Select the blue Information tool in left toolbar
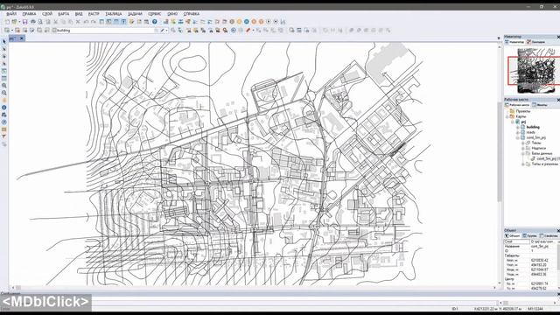The height and width of the screenshot is (315, 560). click(4, 108)
